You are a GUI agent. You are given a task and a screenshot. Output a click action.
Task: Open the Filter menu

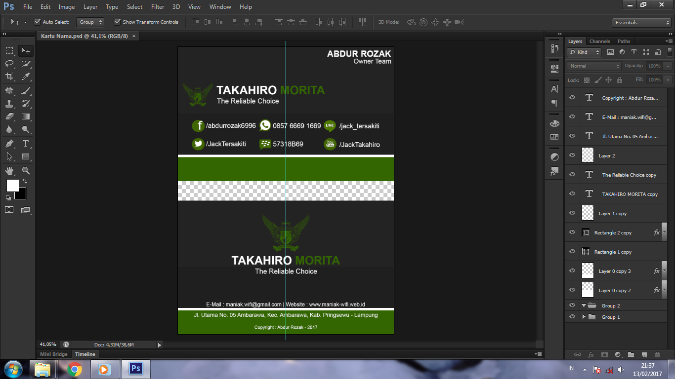(x=158, y=7)
